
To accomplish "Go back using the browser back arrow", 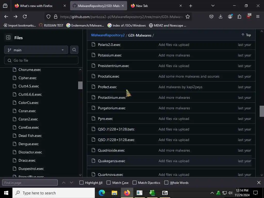I will point(6,16).
